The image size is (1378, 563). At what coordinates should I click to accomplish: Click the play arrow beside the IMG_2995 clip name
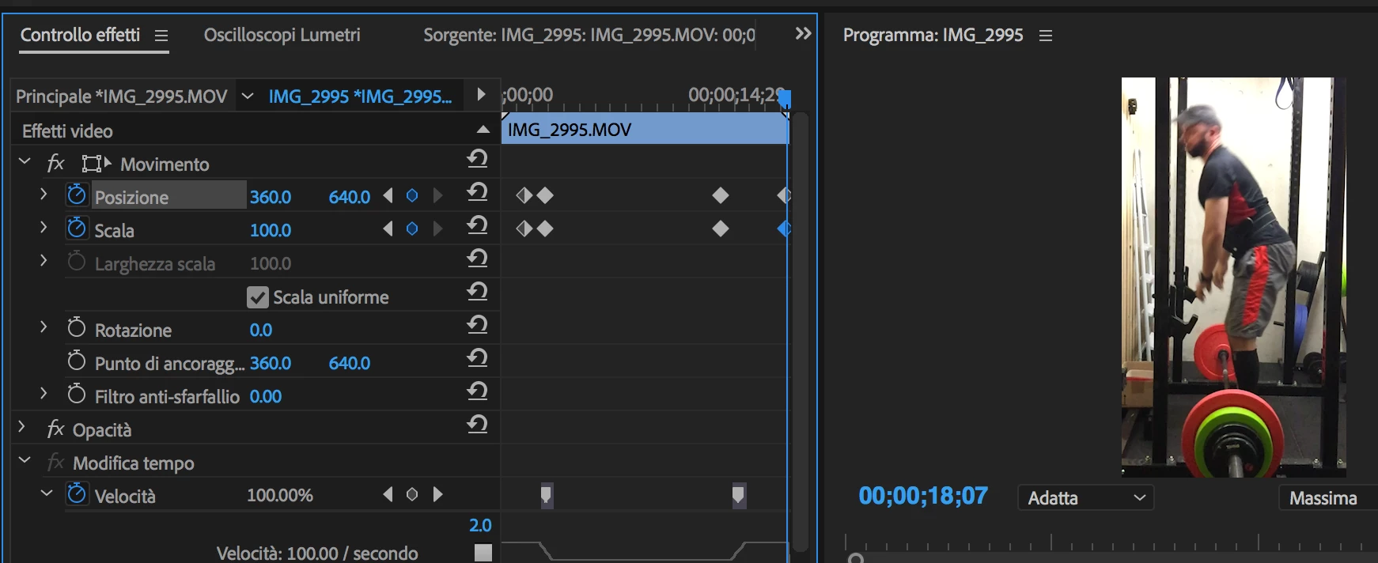point(481,95)
